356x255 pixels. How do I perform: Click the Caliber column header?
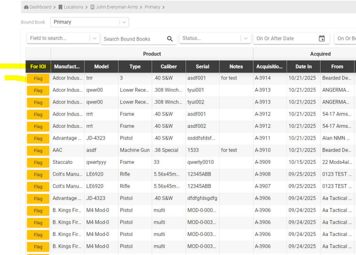pos(169,67)
